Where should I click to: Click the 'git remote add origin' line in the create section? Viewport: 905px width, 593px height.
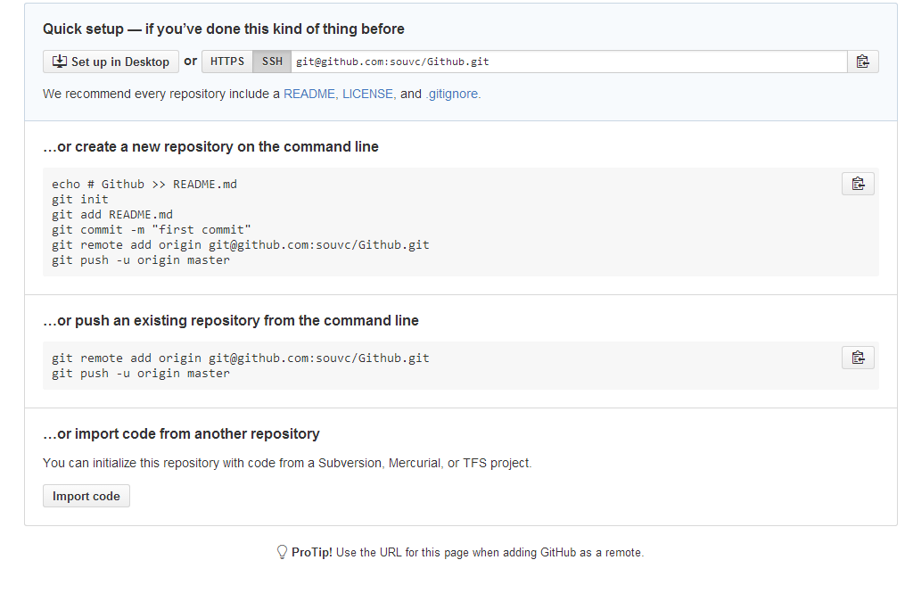click(240, 245)
